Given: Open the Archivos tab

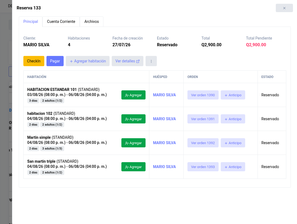Looking at the screenshot, I should point(92,22).
